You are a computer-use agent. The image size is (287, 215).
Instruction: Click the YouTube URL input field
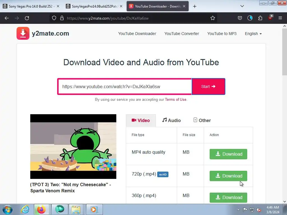124,87
